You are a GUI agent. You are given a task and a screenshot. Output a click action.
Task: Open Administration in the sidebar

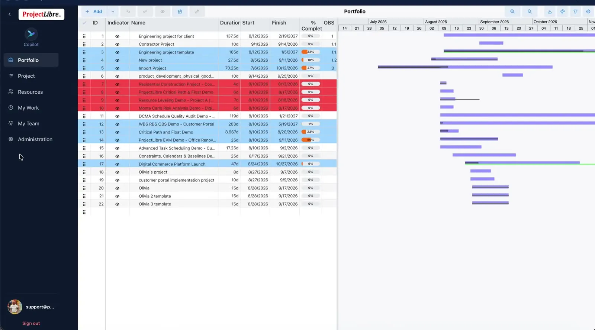click(31, 139)
